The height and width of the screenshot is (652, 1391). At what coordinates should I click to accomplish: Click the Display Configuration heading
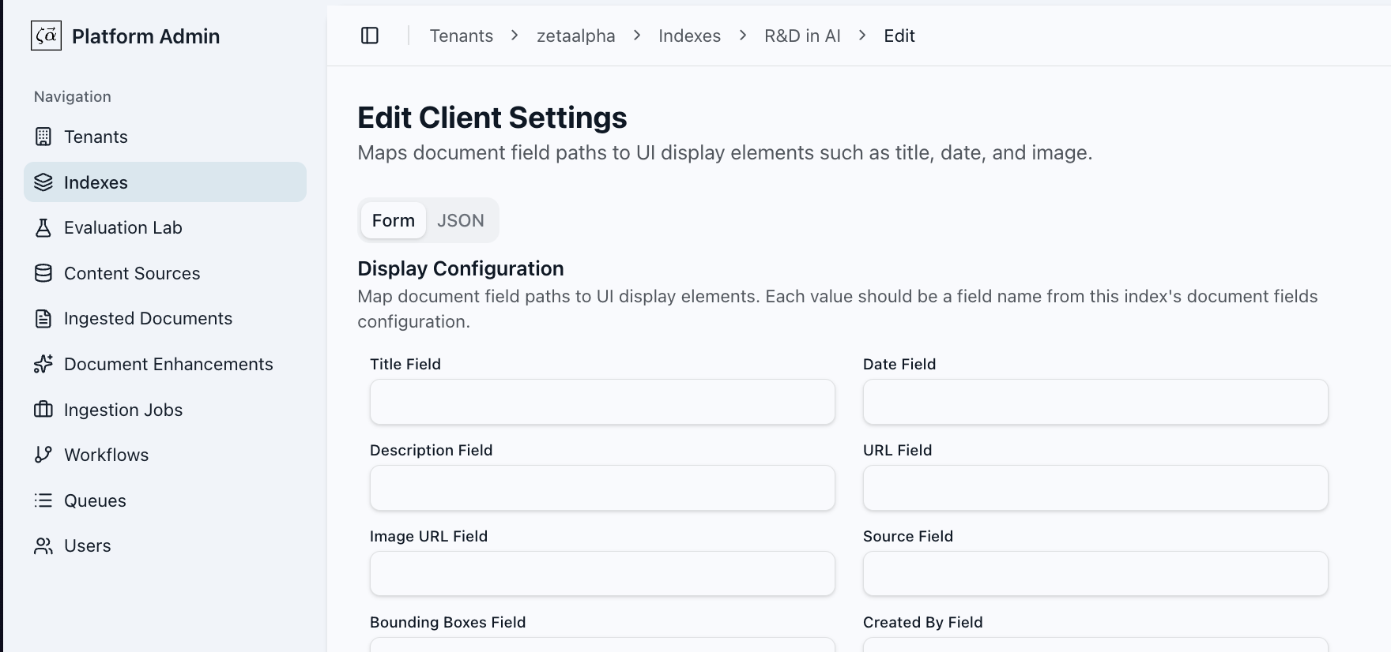coord(461,268)
